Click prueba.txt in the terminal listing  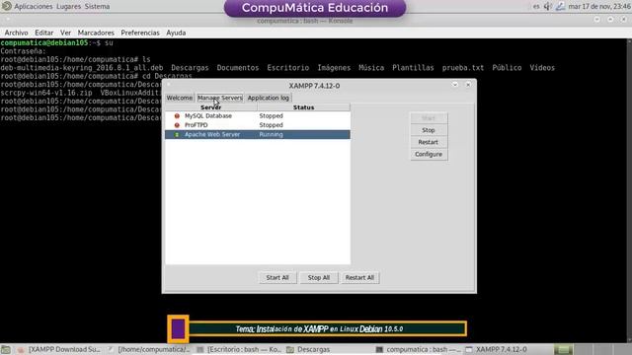[x=463, y=68]
